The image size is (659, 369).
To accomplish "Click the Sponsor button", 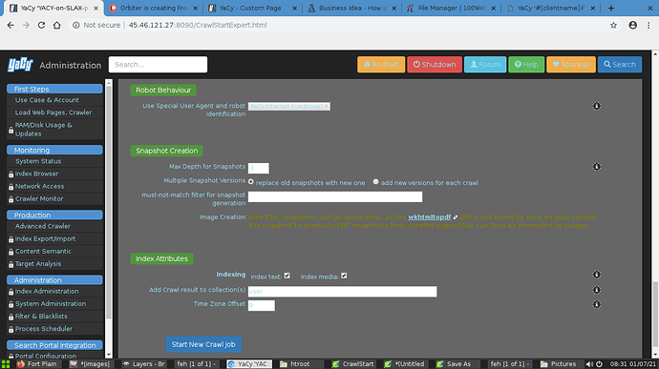I will [571, 65].
